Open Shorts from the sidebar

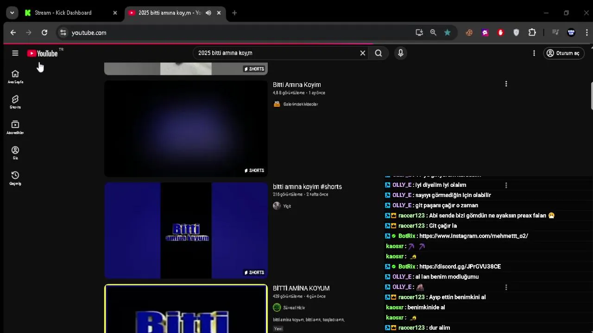pos(15,102)
